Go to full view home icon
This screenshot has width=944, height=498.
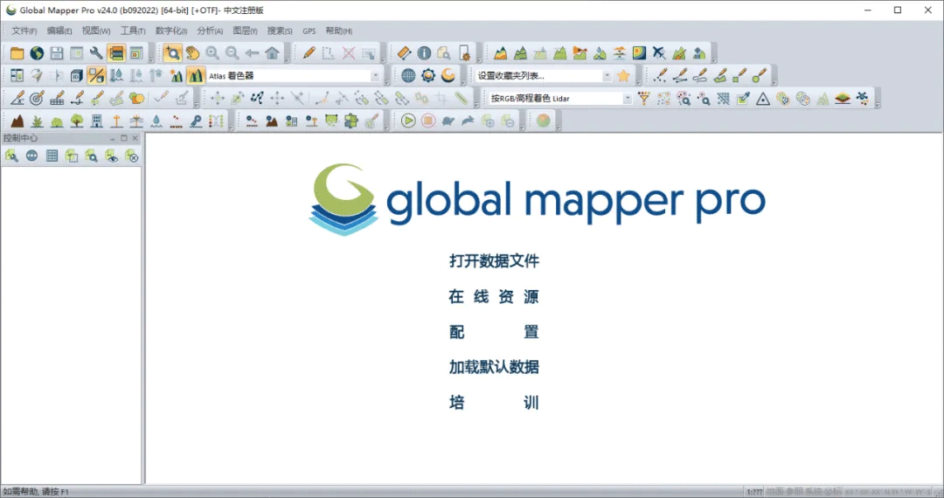tap(272, 53)
